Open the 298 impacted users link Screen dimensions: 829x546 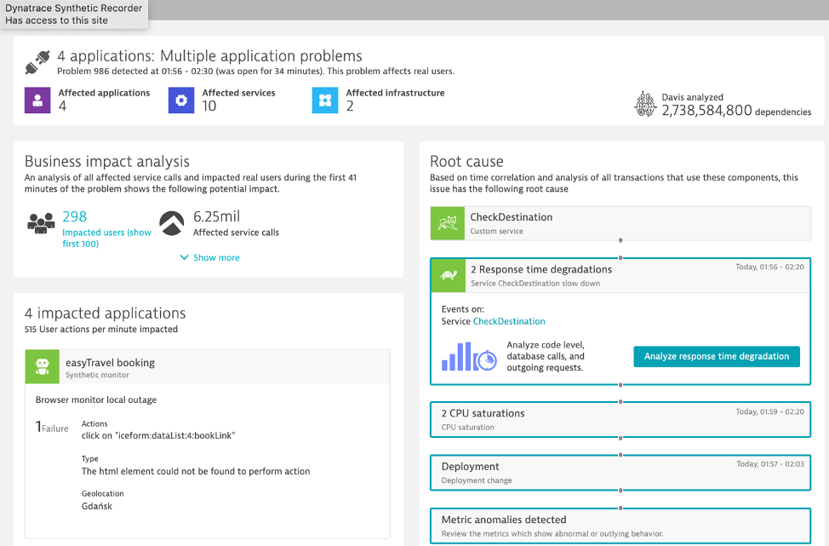[75, 217]
